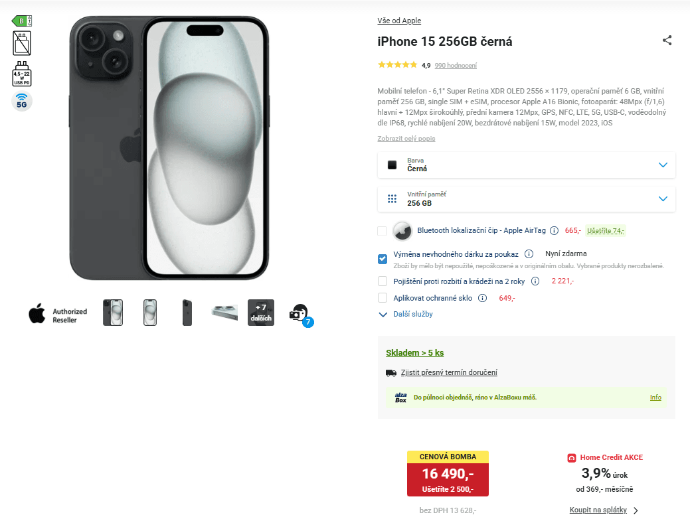Click the black Černá color swatch
The width and height of the screenshot is (690, 521).
pyautogui.click(x=392, y=165)
